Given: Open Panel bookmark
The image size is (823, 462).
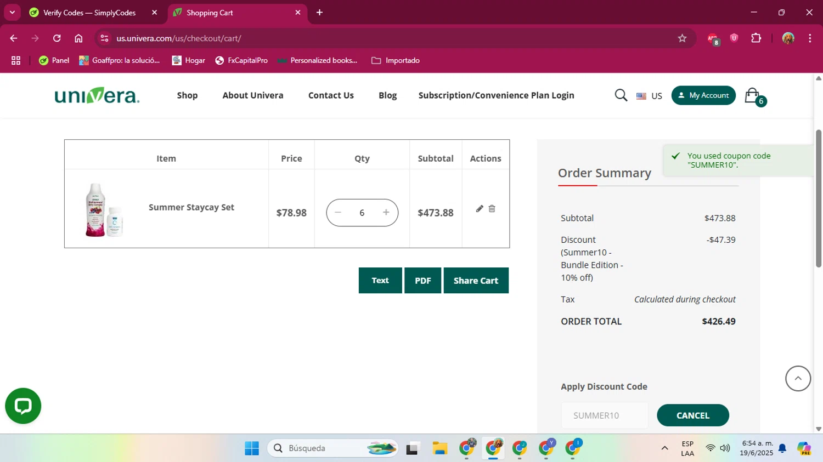Looking at the screenshot, I should 54,60.
